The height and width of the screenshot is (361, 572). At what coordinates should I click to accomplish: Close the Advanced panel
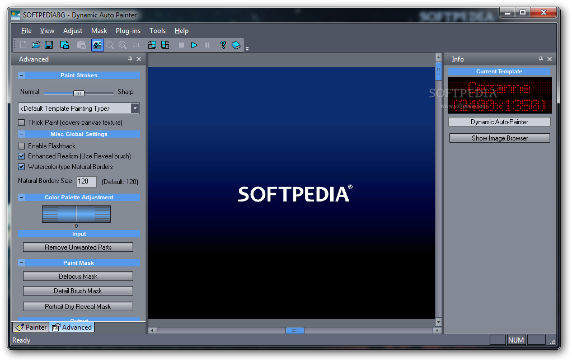pos(139,59)
